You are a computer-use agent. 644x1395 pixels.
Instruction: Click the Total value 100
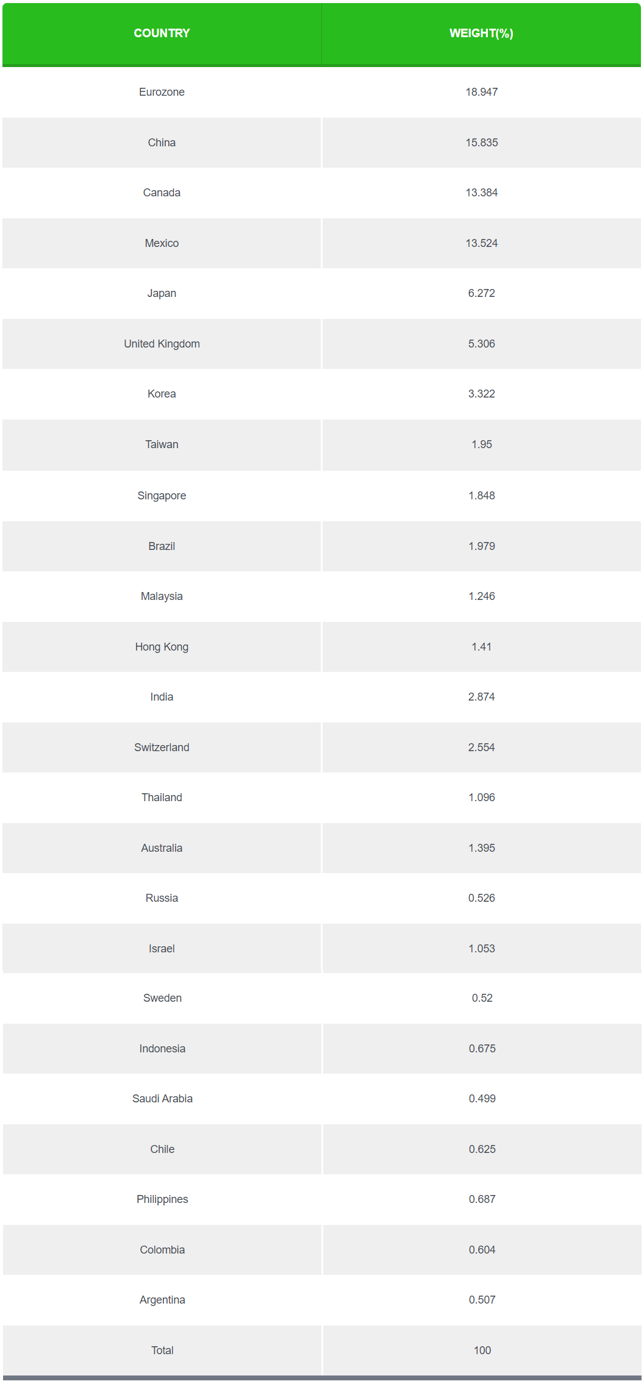click(x=482, y=1350)
